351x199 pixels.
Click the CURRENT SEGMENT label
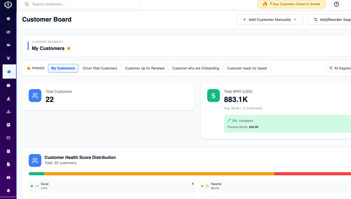pyautogui.click(x=47, y=42)
